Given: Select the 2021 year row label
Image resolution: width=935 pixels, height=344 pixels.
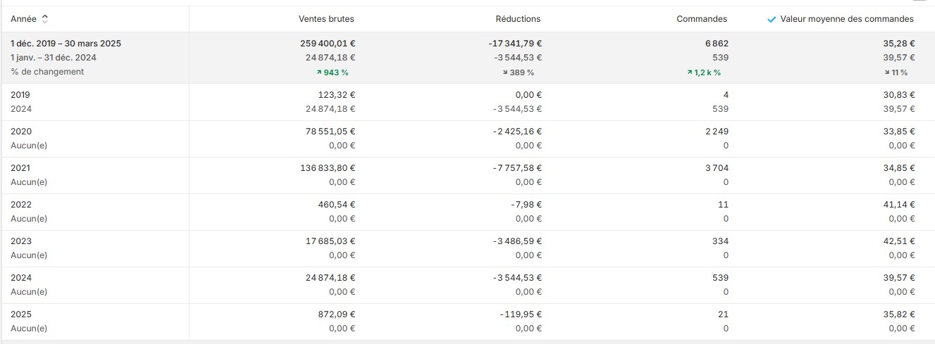Looking at the screenshot, I should tap(21, 168).
